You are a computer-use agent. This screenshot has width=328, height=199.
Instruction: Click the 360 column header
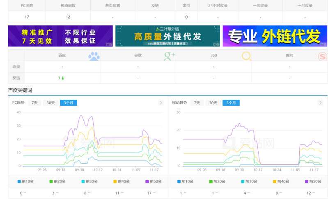tap(213, 55)
